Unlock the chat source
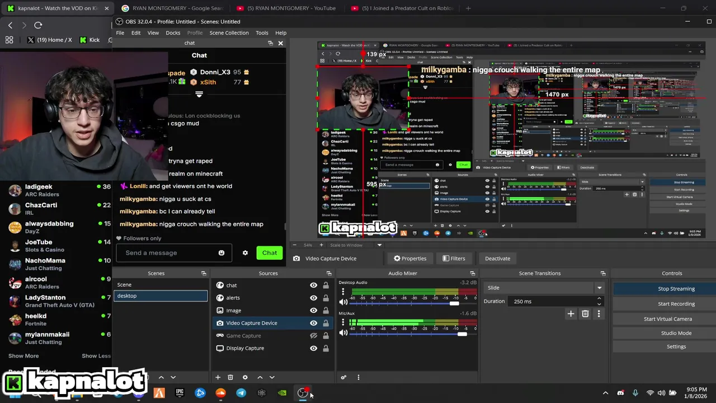Viewport: 716px width, 403px height. click(x=326, y=285)
